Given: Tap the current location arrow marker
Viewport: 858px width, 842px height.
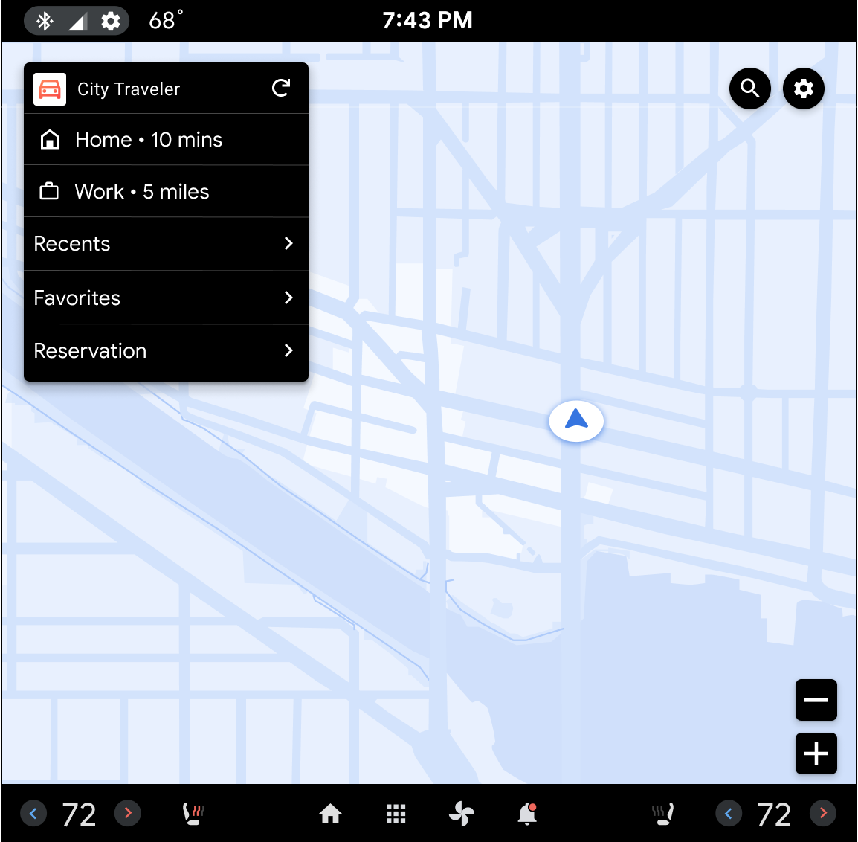Looking at the screenshot, I should 576,421.
